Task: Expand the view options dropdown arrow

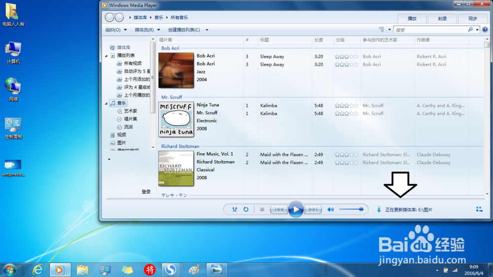Action: (389, 30)
